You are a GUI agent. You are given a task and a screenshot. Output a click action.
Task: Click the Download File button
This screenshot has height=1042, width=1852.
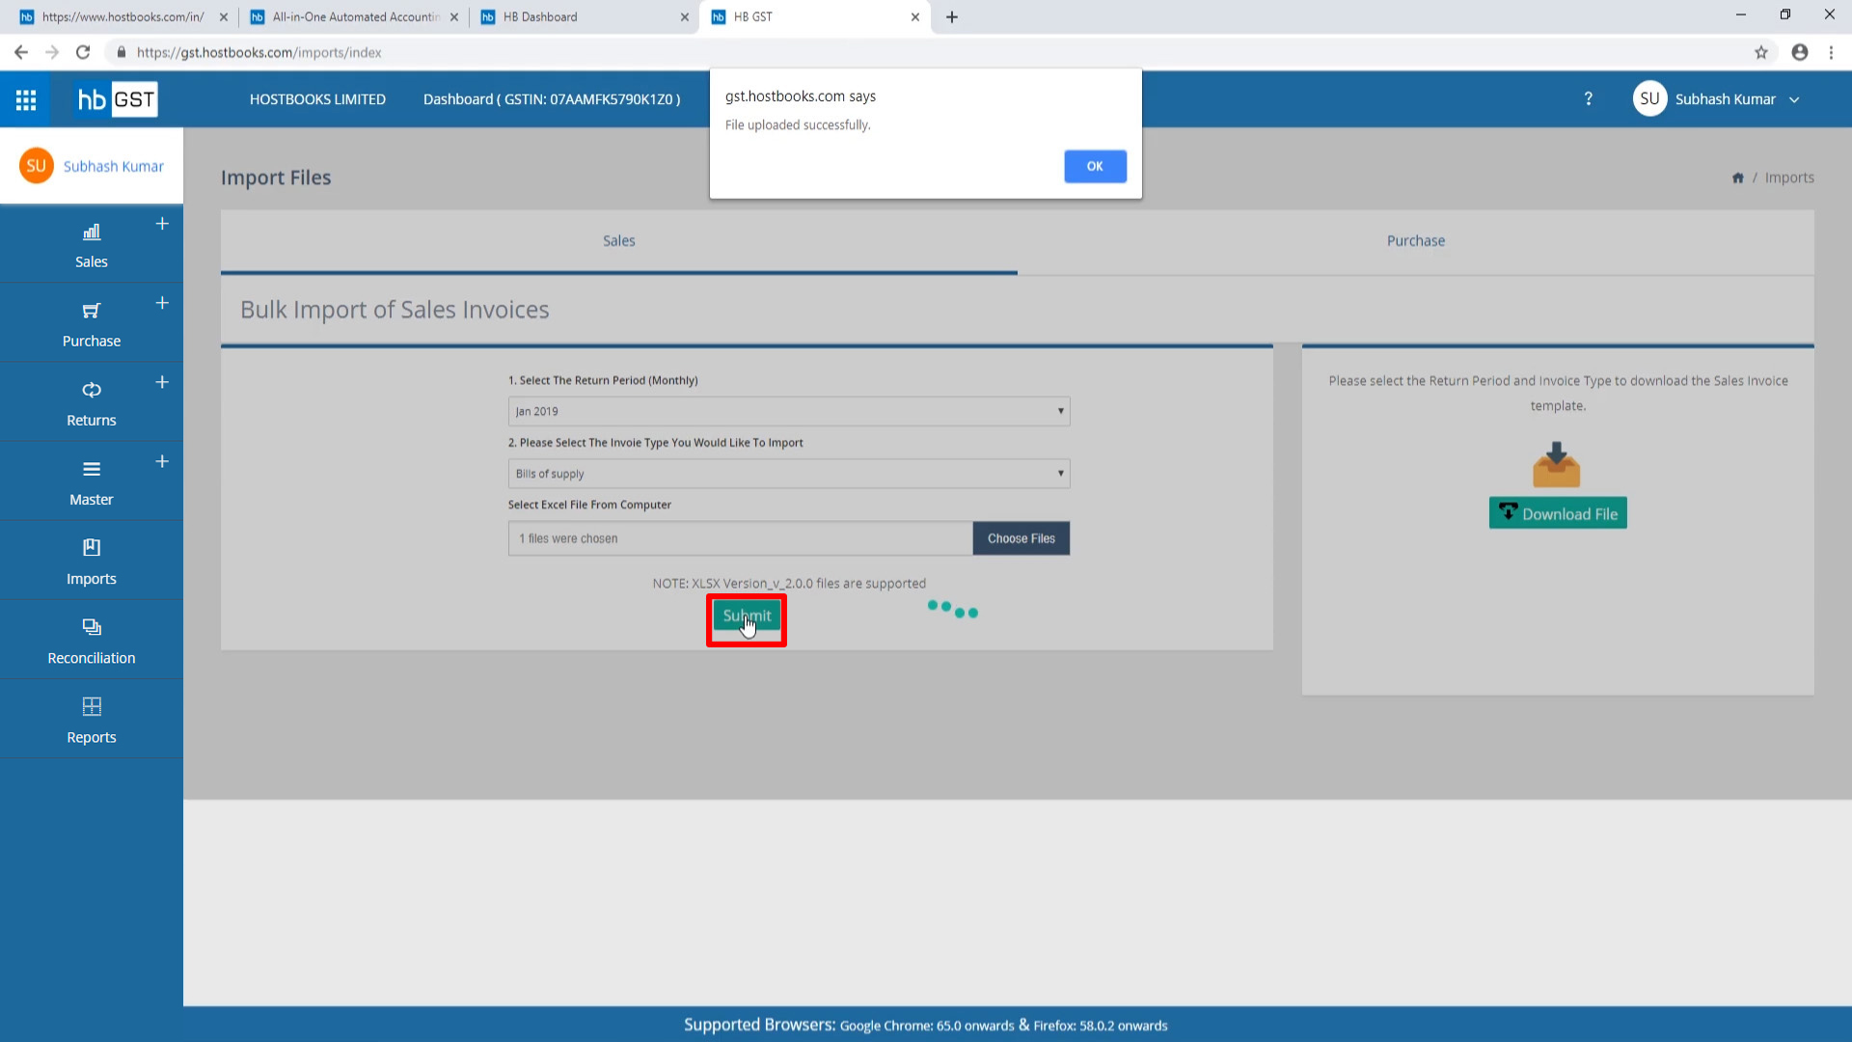click(1557, 513)
